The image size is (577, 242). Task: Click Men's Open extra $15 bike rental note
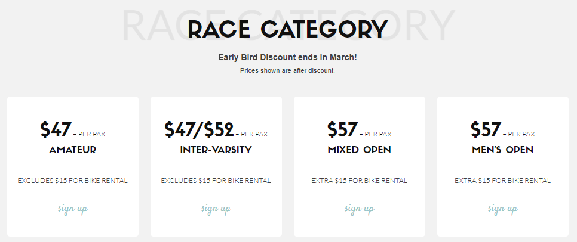pyautogui.click(x=503, y=181)
